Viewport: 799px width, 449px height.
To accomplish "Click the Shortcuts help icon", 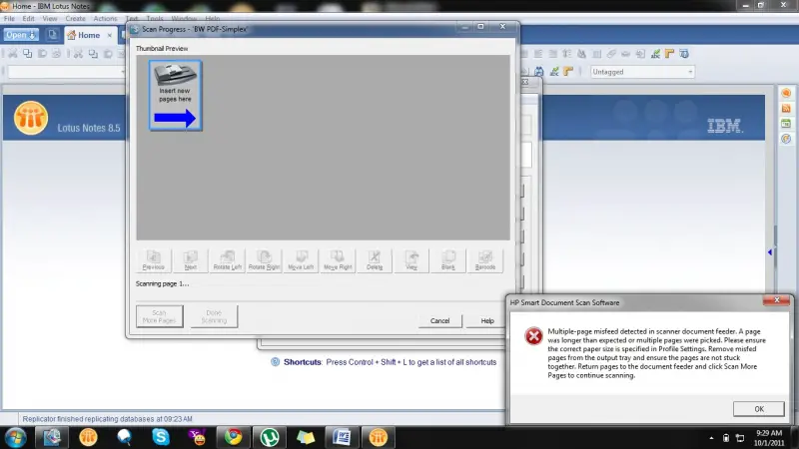I will (x=276, y=362).
